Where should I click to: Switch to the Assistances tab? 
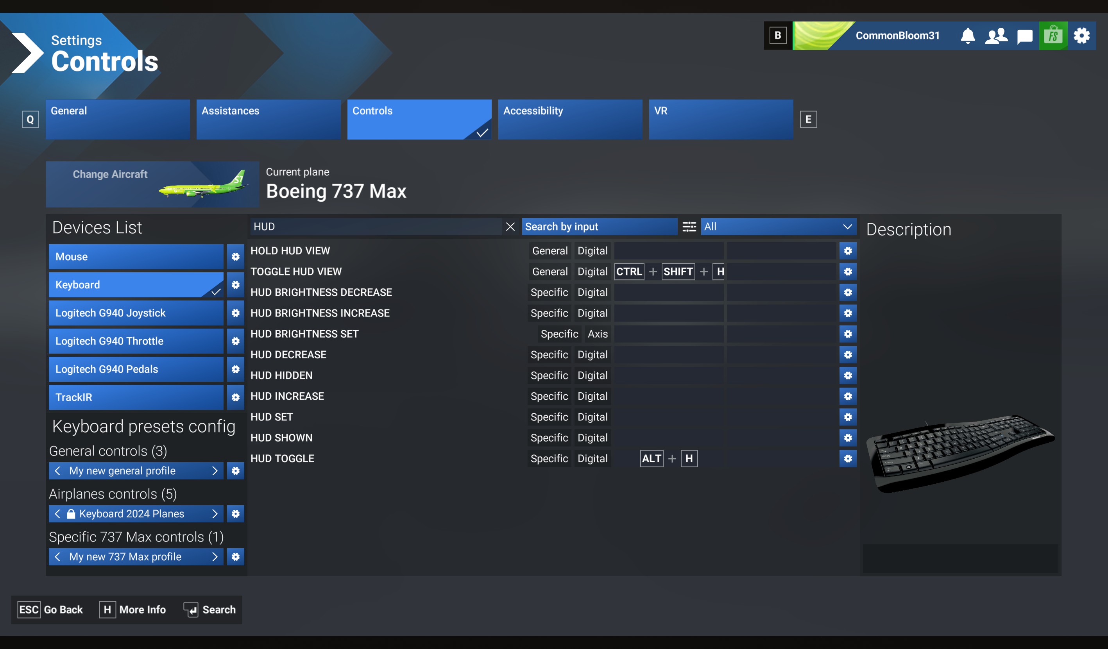click(x=268, y=119)
